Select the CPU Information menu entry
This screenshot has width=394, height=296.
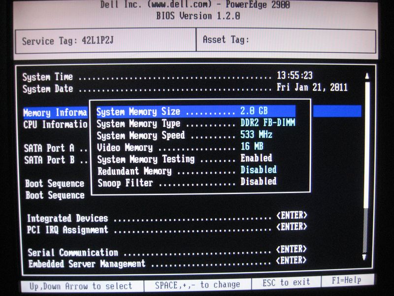tap(55, 124)
